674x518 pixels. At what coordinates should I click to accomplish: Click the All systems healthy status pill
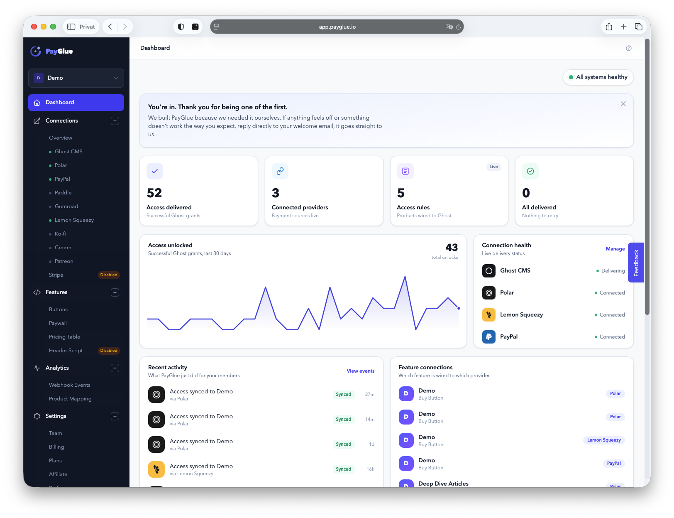click(598, 77)
